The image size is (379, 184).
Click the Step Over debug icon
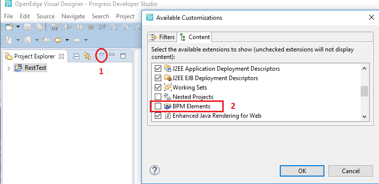pos(125,27)
